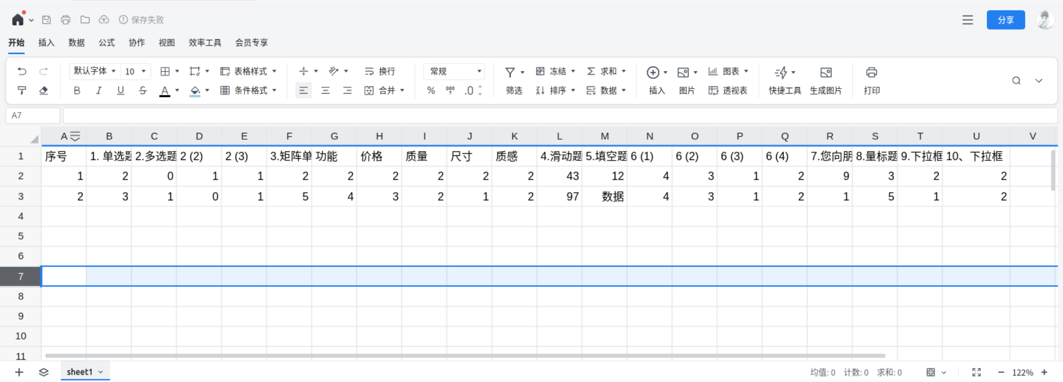
Task: Align text right
Action: tap(347, 90)
